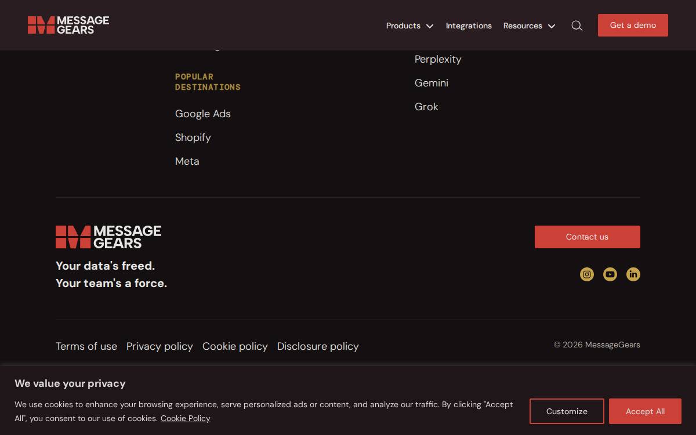Click the Contact us button
The width and height of the screenshot is (696, 435).
pos(587,237)
